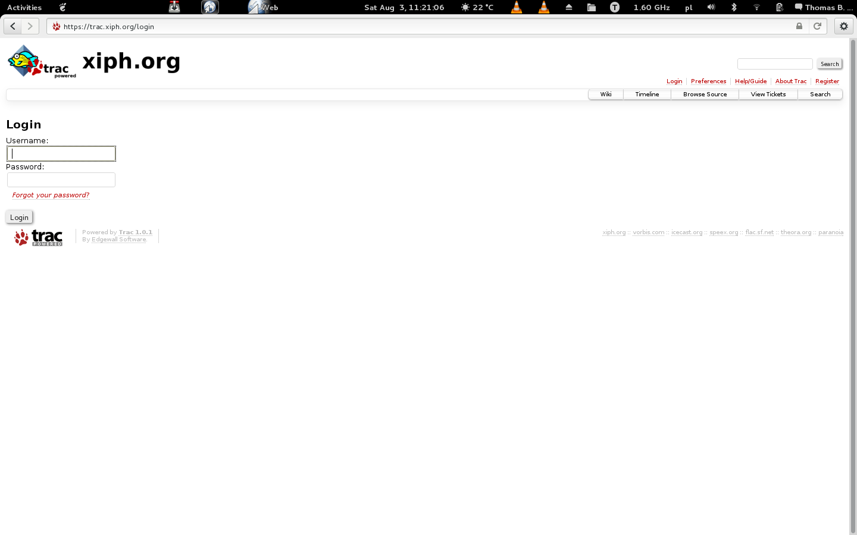Click the Trac paw favicon in URL bar
Screen dimensions: 857x535
(x=57, y=27)
